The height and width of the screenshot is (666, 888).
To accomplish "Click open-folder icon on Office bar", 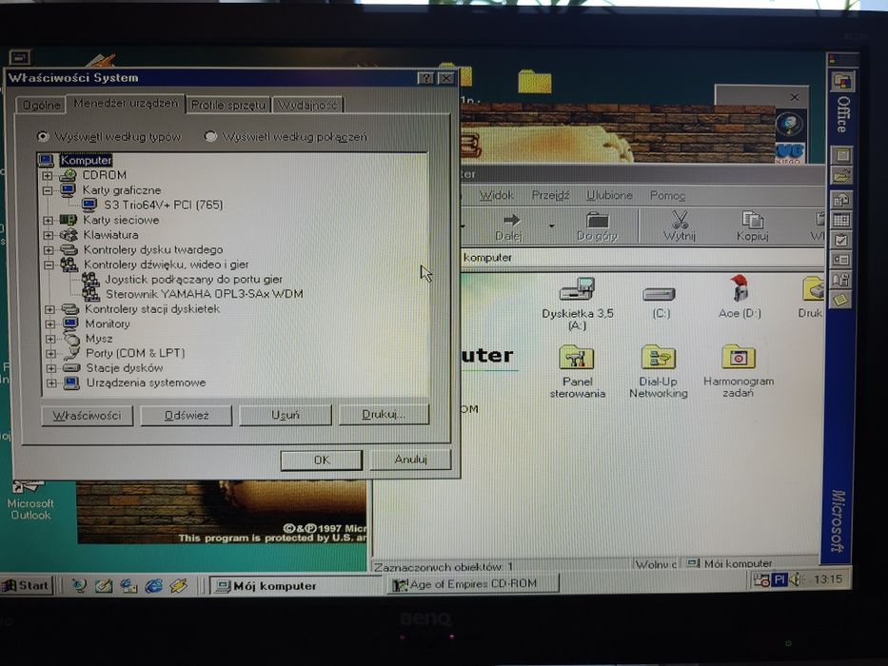I will click(x=841, y=176).
